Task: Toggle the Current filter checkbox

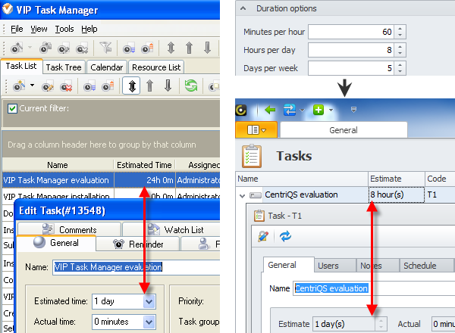Action: tap(12, 108)
